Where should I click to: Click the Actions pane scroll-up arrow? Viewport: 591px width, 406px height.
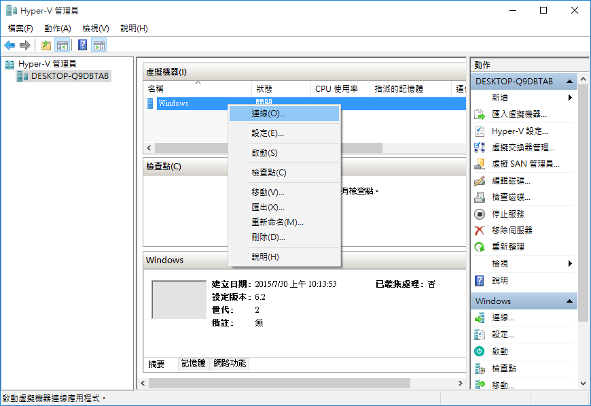point(583,79)
